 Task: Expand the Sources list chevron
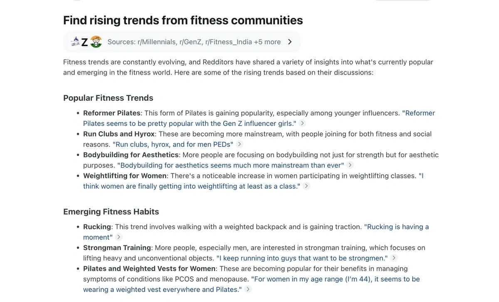pyautogui.click(x=290, y=42)
